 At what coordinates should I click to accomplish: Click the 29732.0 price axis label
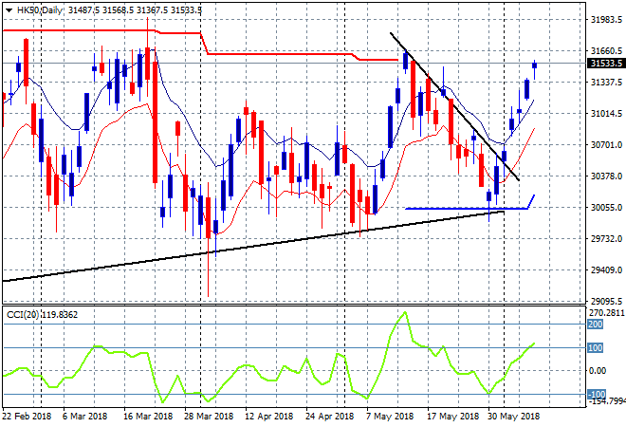[x=606, y=238]
